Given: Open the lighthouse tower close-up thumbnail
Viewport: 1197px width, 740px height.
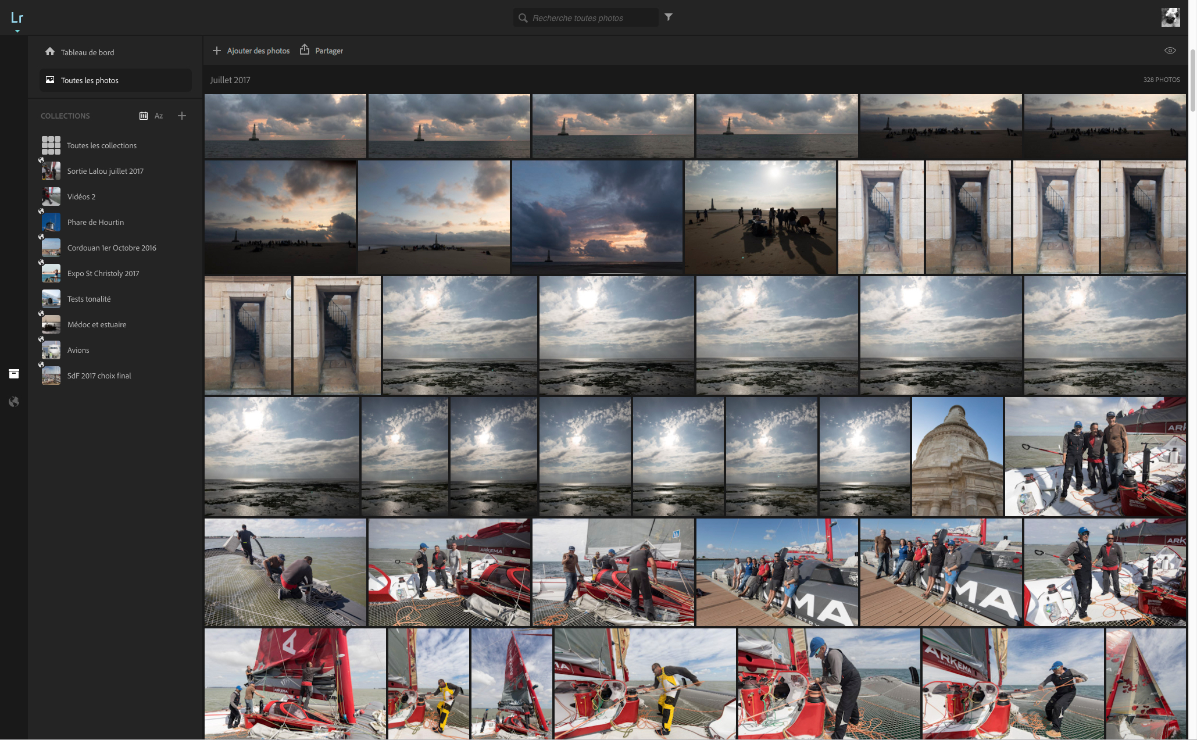Looking at the screenshot, I should click(957, 456).
